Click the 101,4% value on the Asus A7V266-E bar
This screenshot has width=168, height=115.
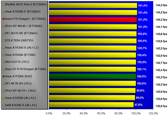tap(143, 13)
